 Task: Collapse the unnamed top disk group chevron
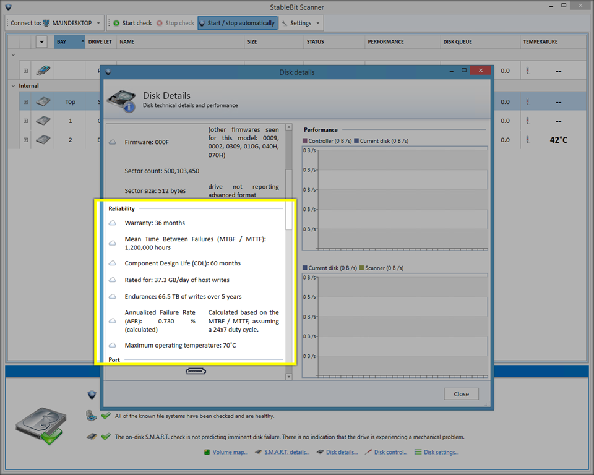(13, 55)
